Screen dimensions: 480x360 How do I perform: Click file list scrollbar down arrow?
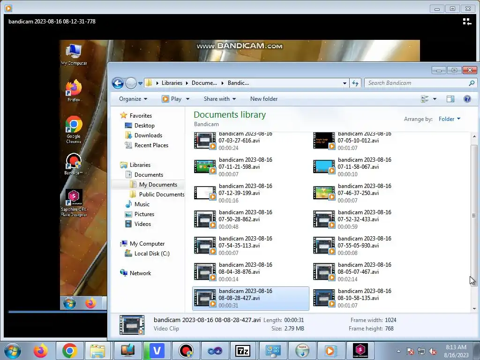click(x=474, y=308)
